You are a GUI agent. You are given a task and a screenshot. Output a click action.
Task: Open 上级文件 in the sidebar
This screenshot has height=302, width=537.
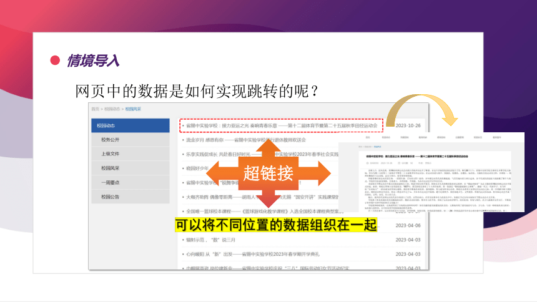click(131, 153)
